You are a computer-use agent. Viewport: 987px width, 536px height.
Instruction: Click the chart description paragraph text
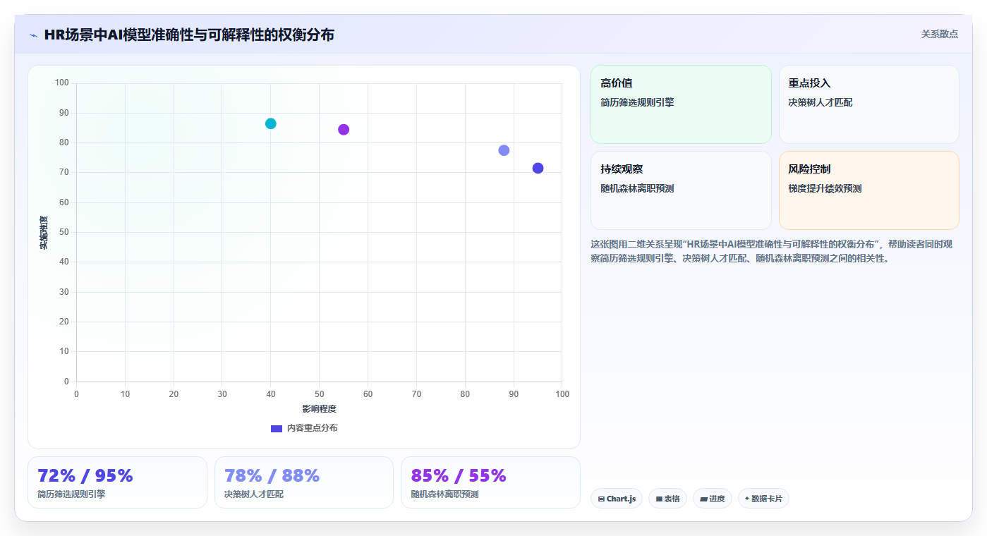tap(772, 251)
